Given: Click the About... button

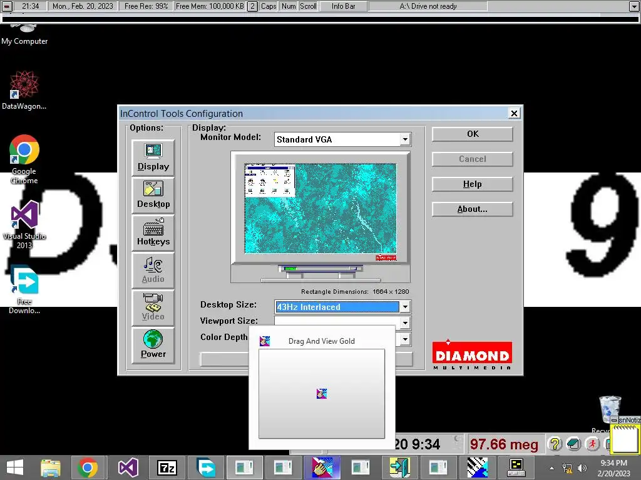Looking at the screenshot, I should click(472, 209).
